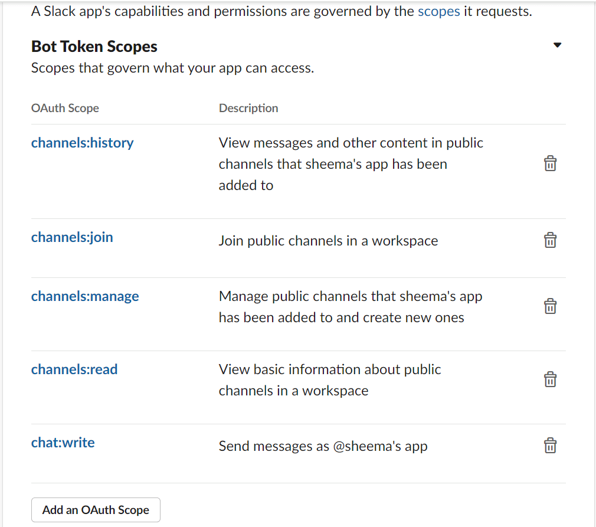Click the Add an OAuth Scope button

pyautogui.click(x=96, y=510)
